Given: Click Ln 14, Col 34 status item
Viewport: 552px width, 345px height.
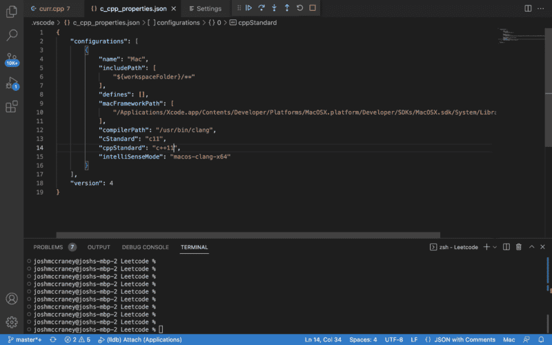Looking at the screenshot, I should [323, 339].
